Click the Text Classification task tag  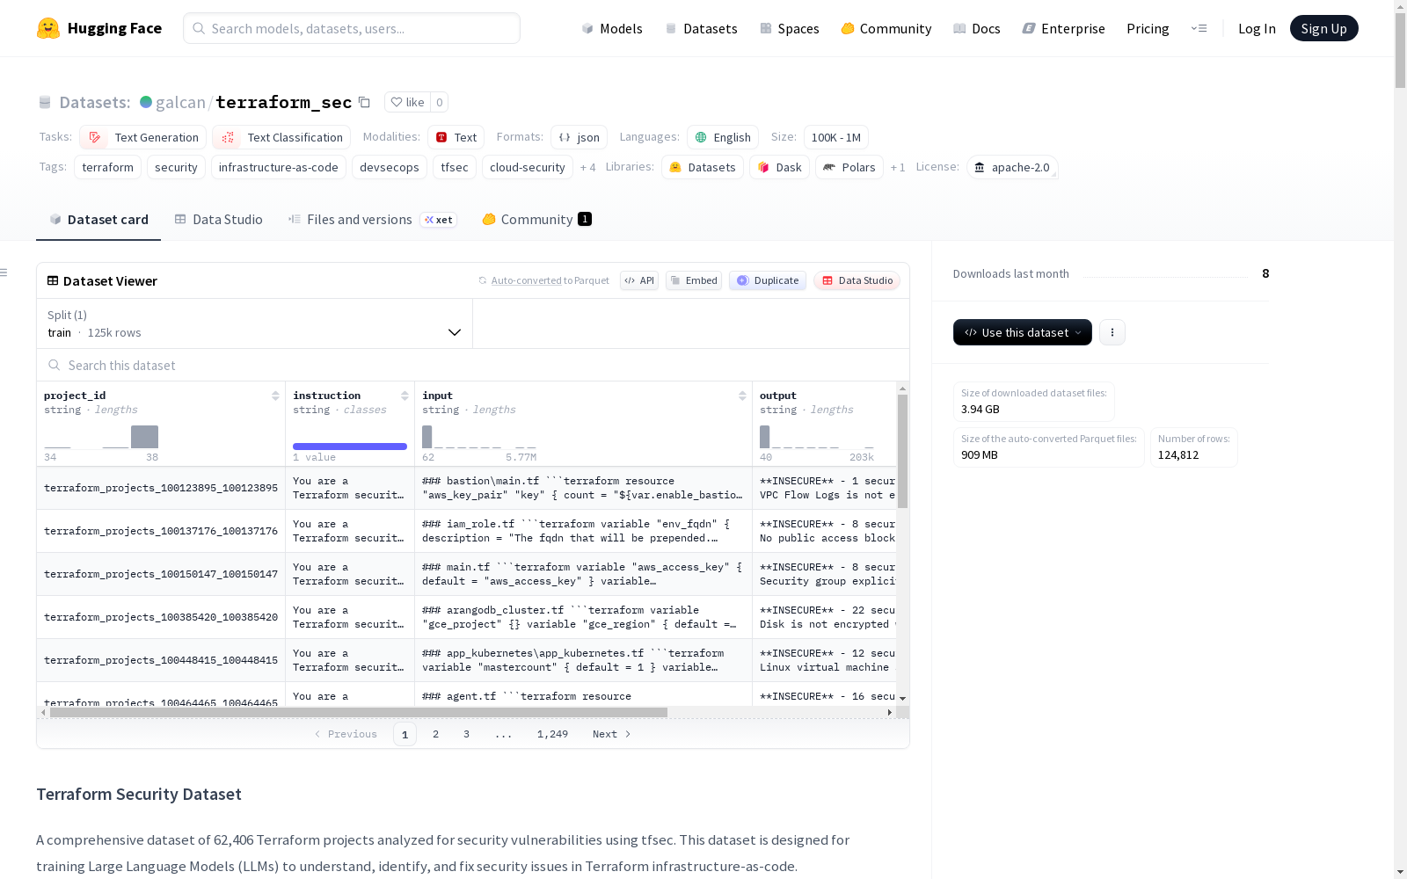pyautogui.click(x=281, y=137)
